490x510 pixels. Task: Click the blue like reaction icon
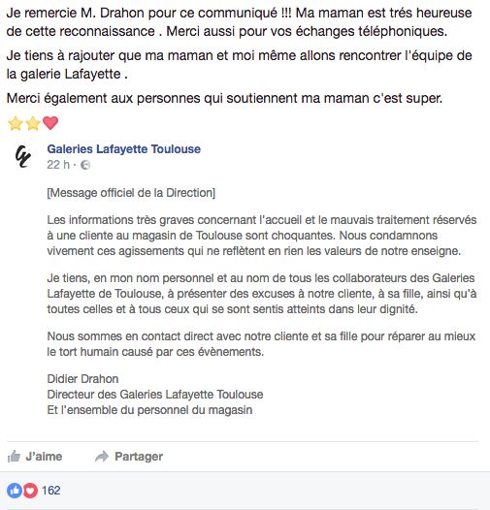tap(15, 491)
